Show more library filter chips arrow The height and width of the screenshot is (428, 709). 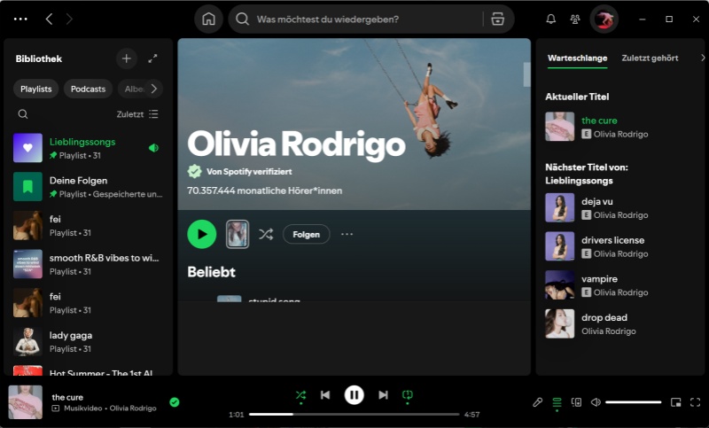[154, 89]
